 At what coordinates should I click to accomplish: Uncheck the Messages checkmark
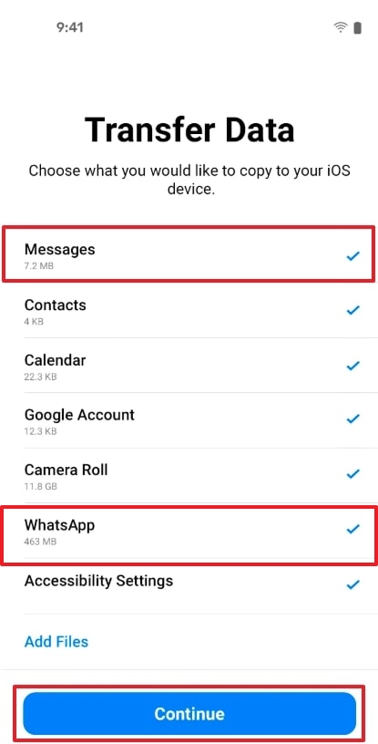[352, 256]
